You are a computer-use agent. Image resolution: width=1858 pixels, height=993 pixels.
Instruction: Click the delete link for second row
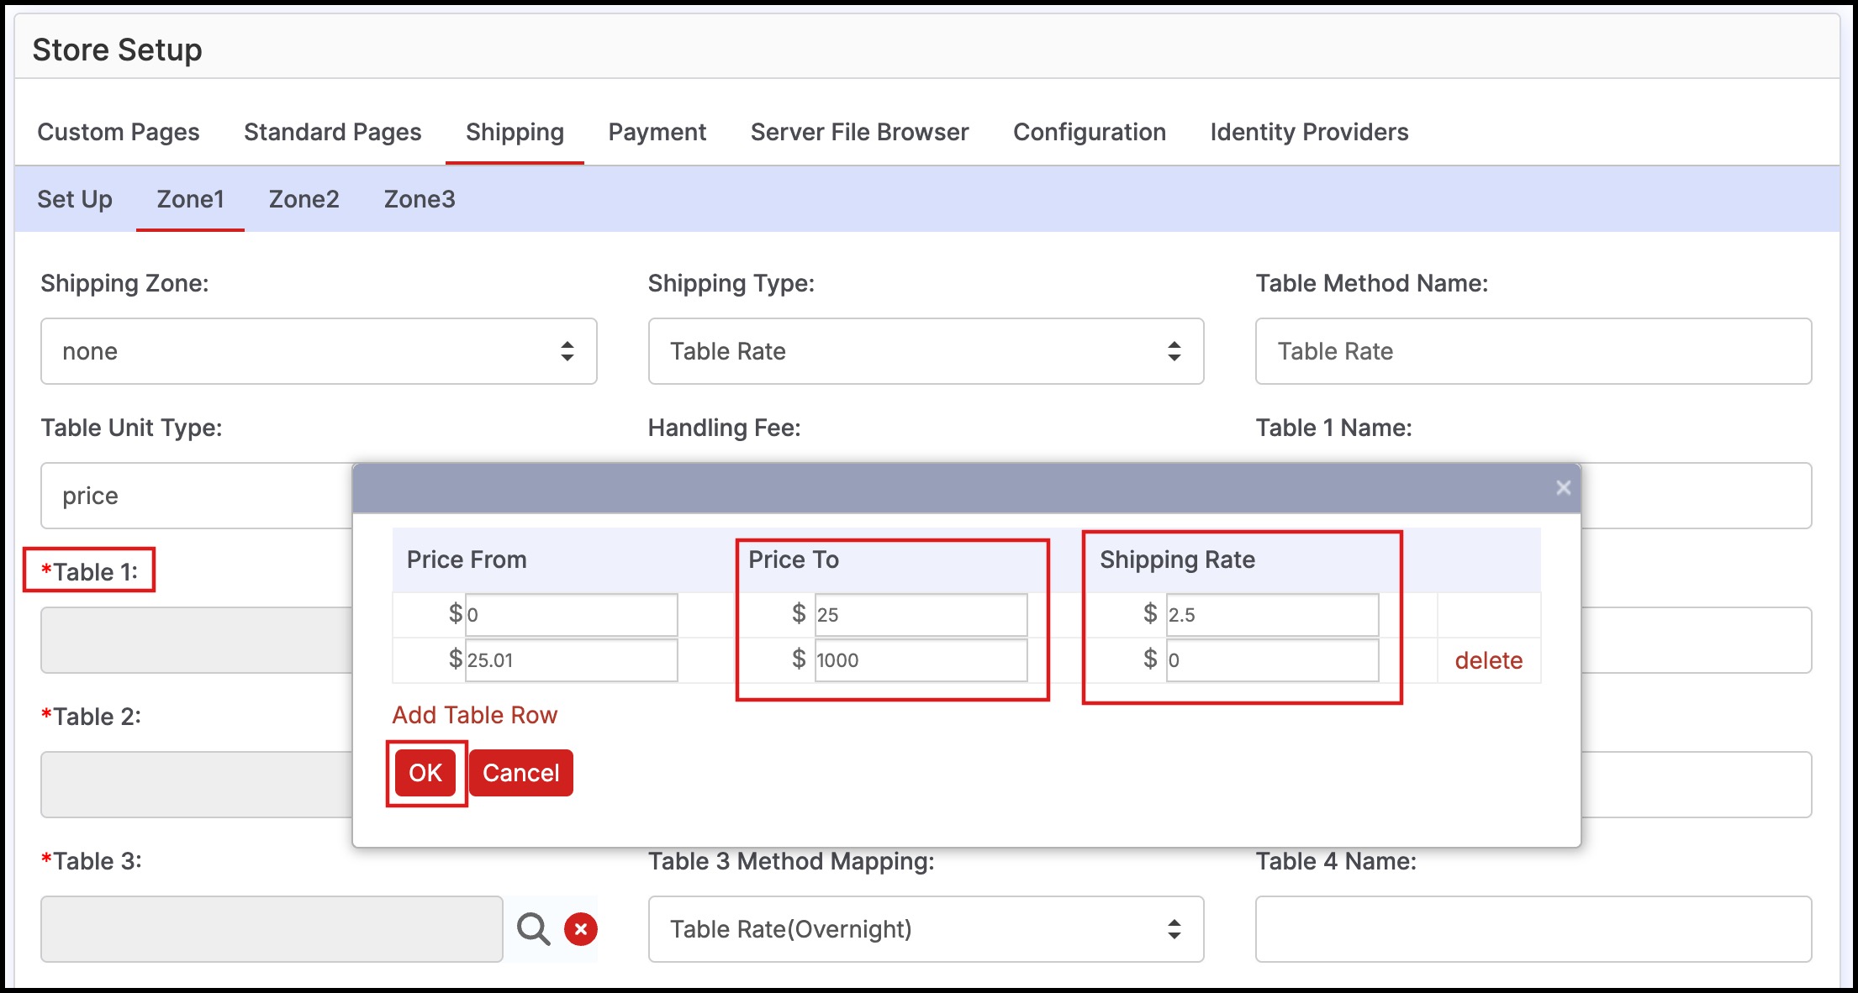(x=1488, y=660)
